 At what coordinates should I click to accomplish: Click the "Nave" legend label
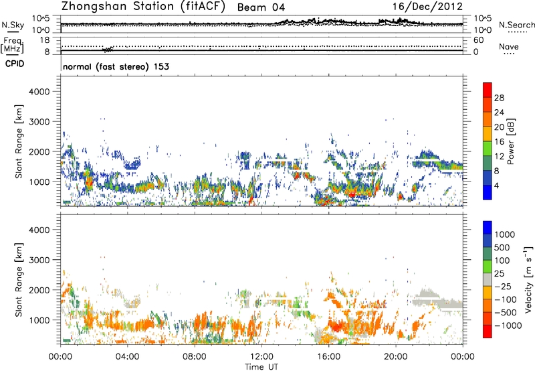[509, 46]
